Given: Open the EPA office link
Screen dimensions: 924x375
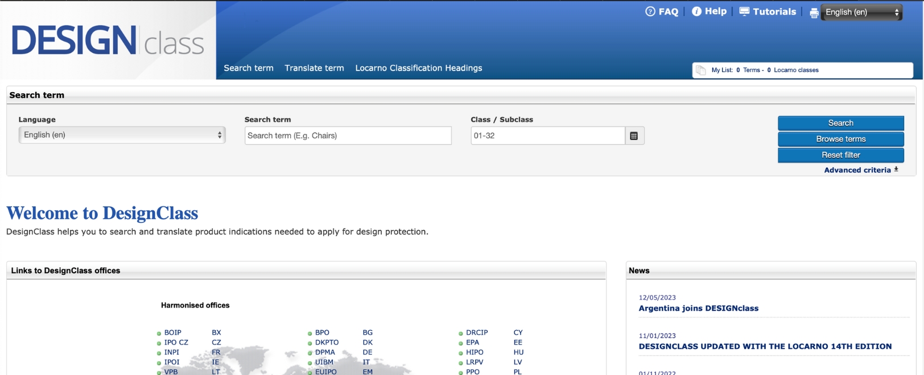Looking at the screenshot, I should 473,342.
